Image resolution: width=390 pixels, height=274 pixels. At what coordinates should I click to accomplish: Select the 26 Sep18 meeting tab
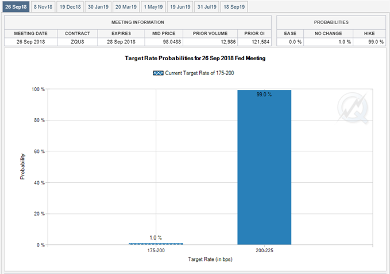pyautogui.click(x=15, y=7)
